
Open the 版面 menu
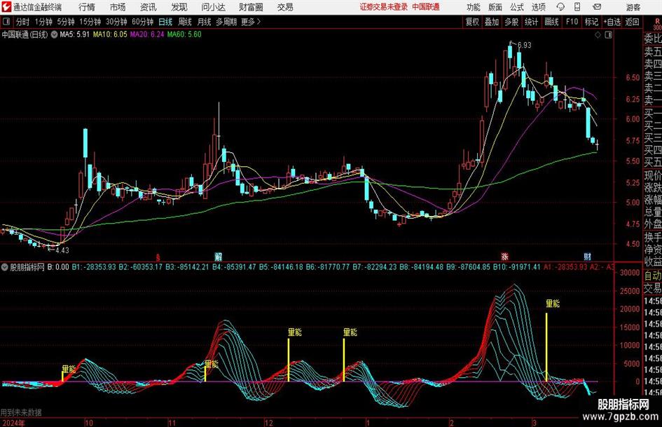[495, 7]
